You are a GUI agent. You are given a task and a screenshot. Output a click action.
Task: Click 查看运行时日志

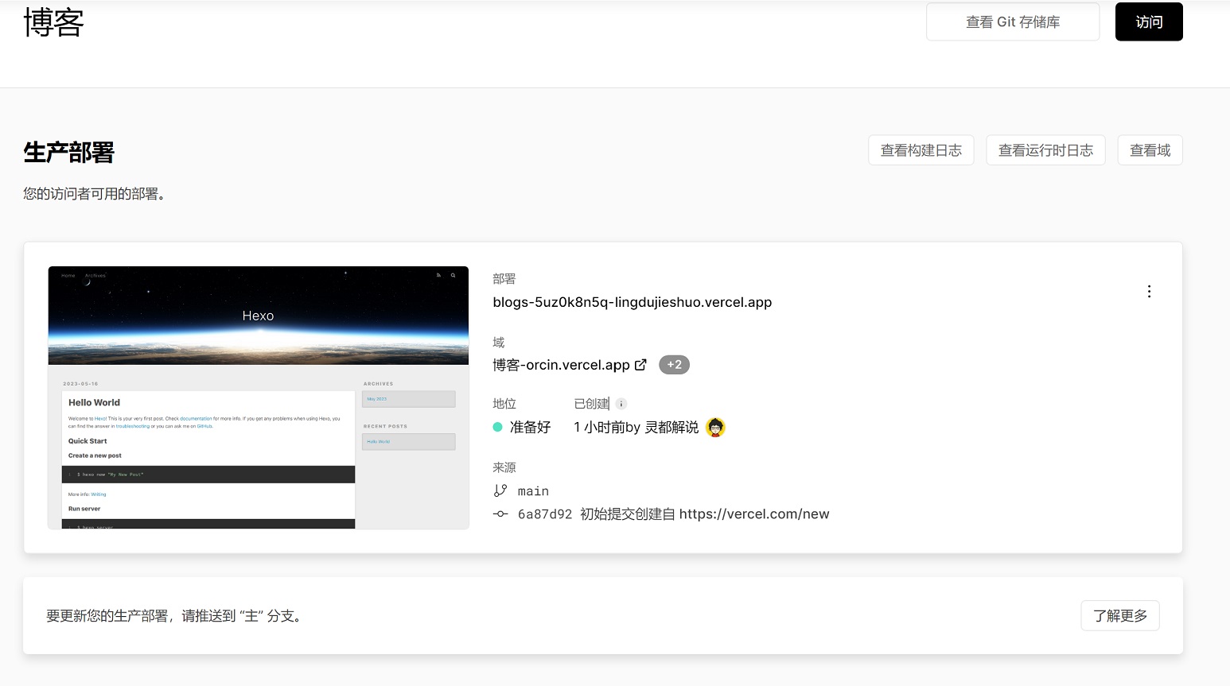(1045, 149)
